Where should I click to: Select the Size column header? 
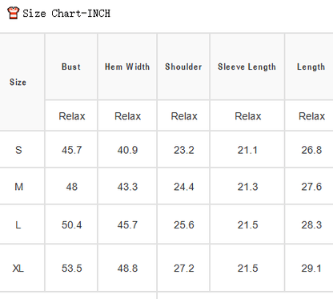click(18, 82)
